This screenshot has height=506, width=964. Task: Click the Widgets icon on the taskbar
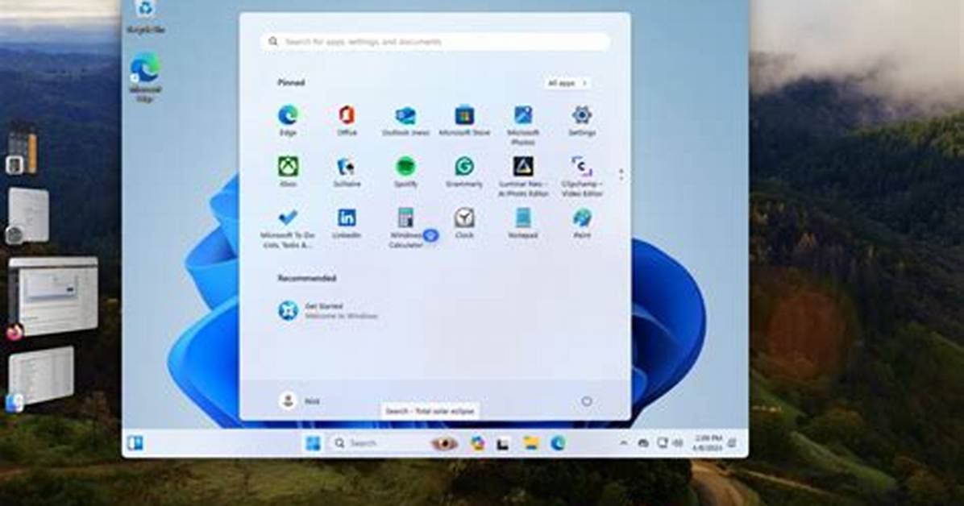click(135, 442)
